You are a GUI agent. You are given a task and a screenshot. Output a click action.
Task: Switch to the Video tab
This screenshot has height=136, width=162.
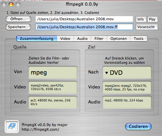pyautogui.click(x=65, y=39)
